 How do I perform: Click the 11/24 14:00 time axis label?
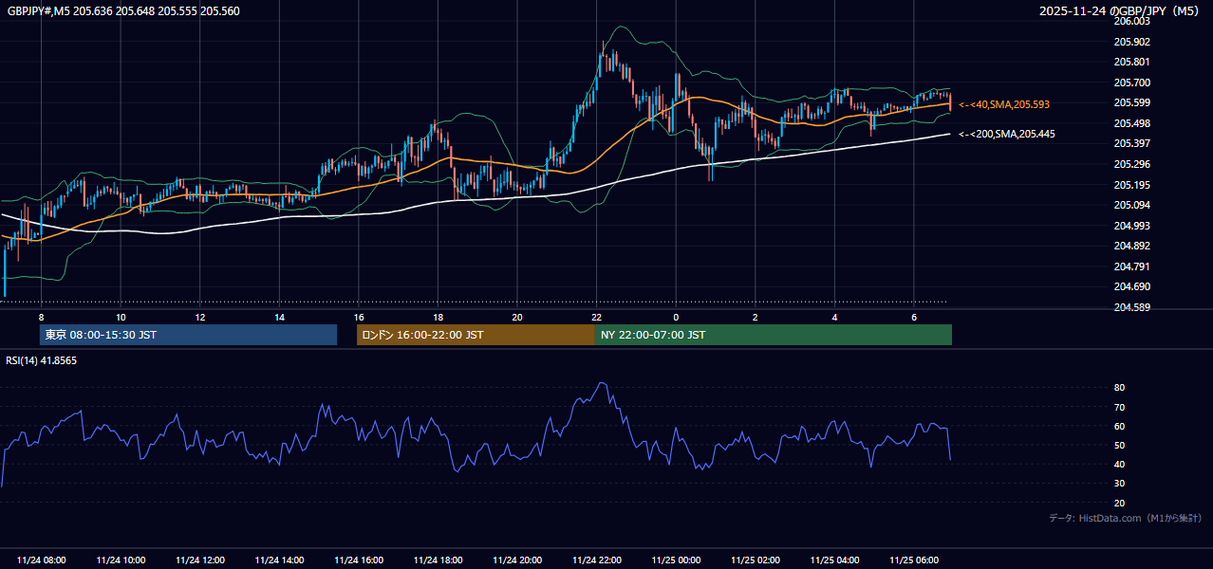pos(279,560)
